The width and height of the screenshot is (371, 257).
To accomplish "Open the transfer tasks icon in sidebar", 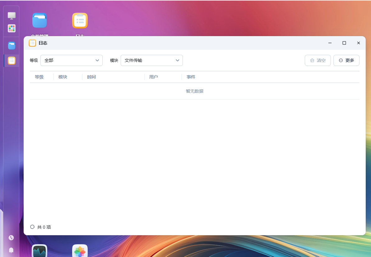I will (11, 238).
